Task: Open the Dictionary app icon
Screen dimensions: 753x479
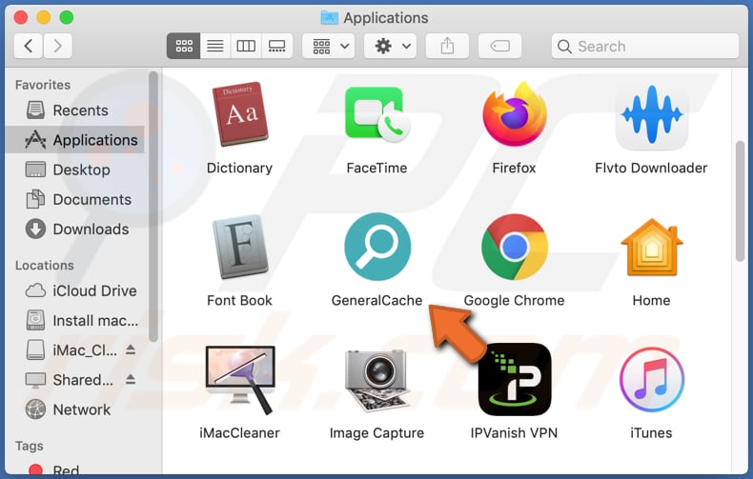Action: click(239, 114)
